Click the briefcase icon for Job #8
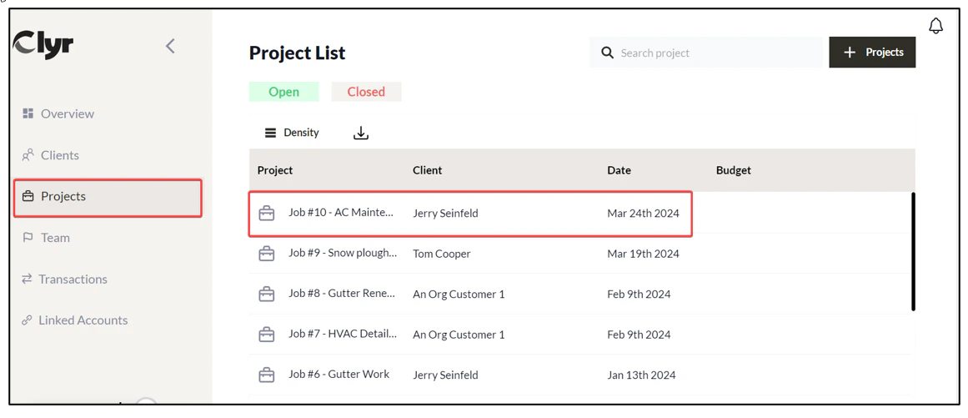 point(266,295)
